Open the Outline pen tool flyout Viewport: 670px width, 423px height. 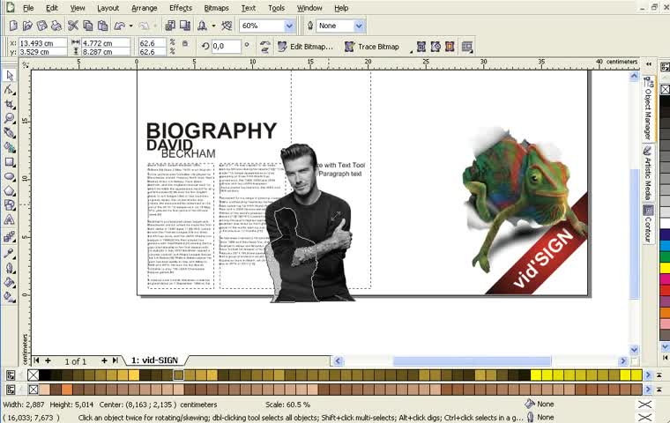[x=10, y=268]
